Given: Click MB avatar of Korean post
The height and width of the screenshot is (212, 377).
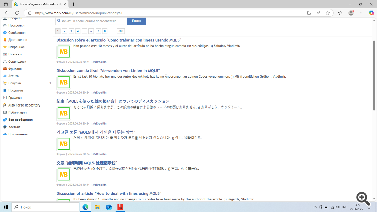Looking at the screenshot, I should [64, 144].
